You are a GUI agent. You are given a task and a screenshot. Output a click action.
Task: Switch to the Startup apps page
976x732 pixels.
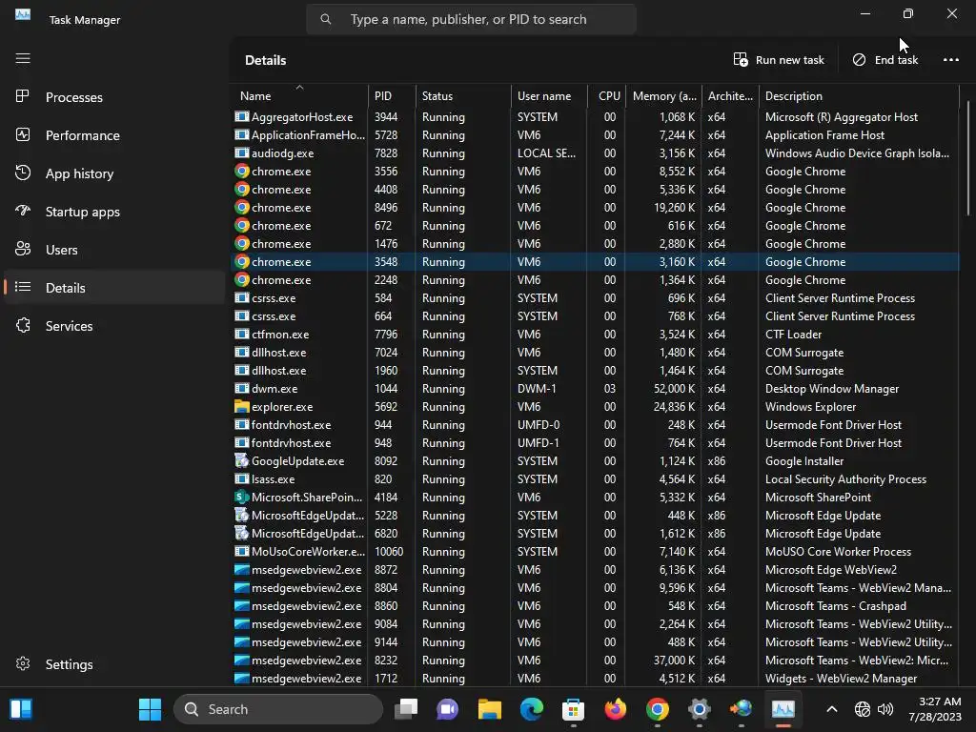(x=114, y=212)
